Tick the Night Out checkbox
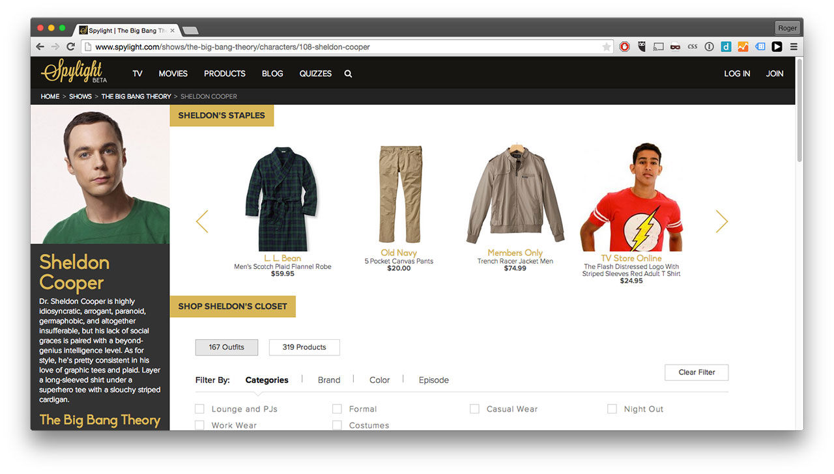The width and height of the screenshot is (834, 474). [x=612, y=409]
